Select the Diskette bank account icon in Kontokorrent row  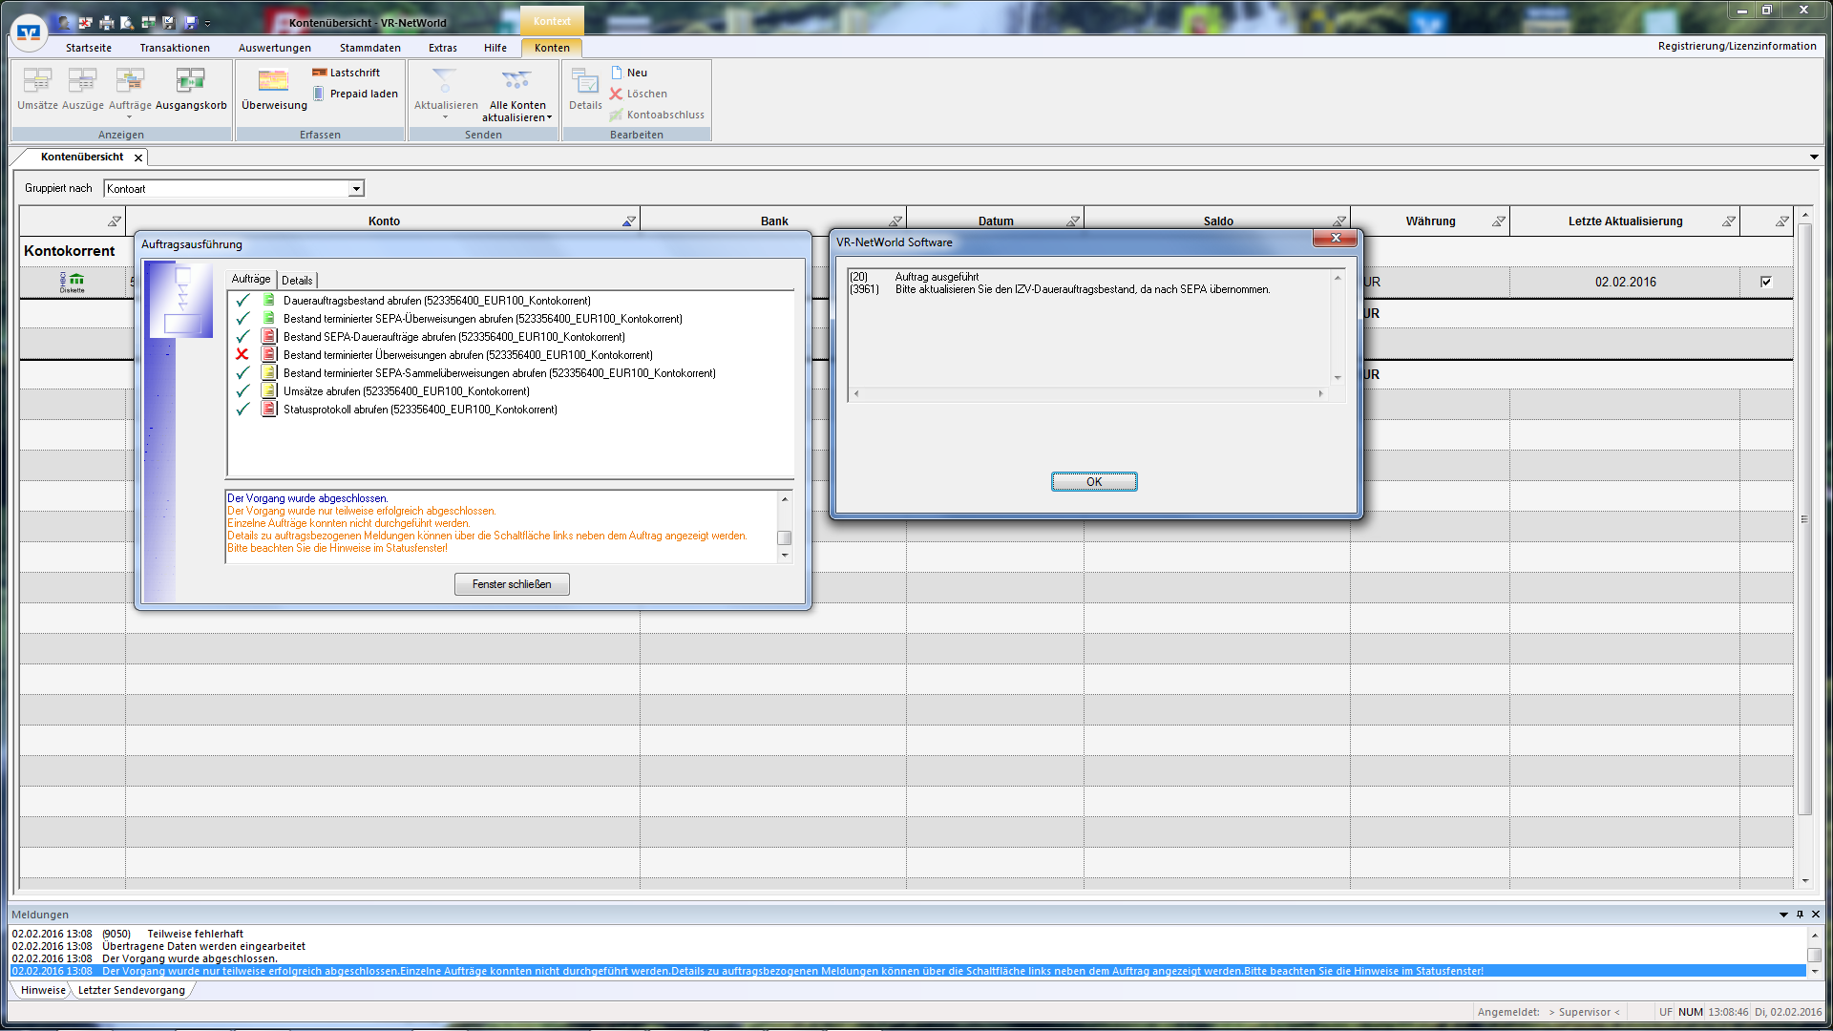(x=73, y=282)
